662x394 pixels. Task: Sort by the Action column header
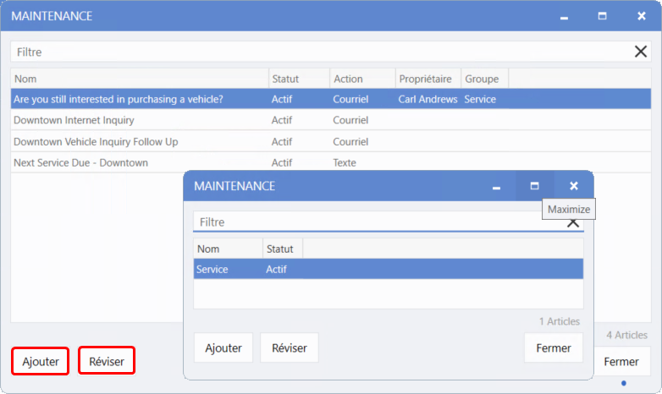click(x=361, y=79)
